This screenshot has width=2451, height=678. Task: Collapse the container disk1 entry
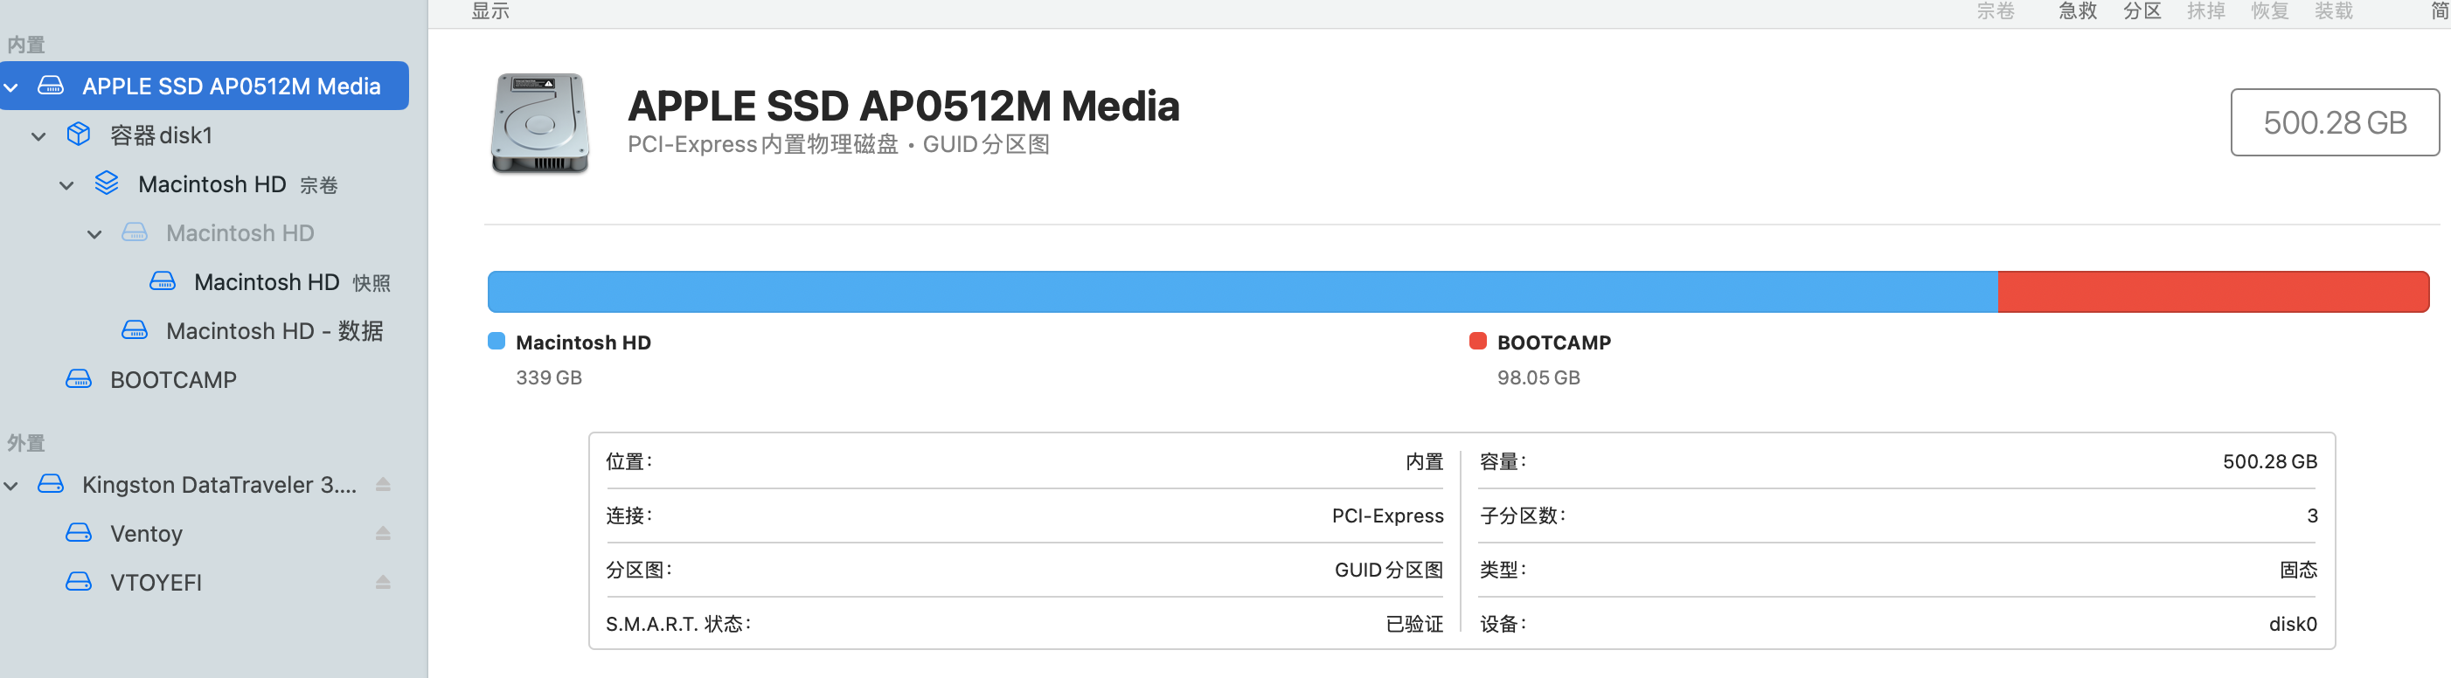coord(39,136)
